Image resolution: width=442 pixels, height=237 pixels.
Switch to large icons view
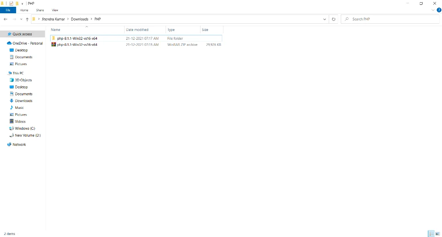point(438,234)
